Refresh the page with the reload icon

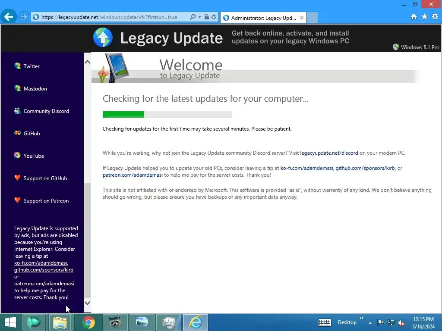(214, 17)
